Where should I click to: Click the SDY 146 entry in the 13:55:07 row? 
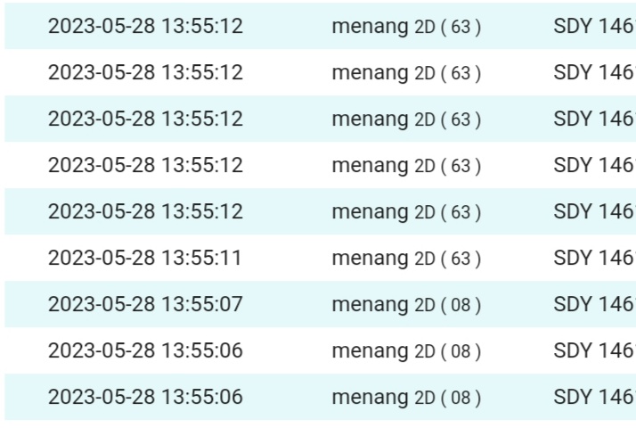coord(593,305)
